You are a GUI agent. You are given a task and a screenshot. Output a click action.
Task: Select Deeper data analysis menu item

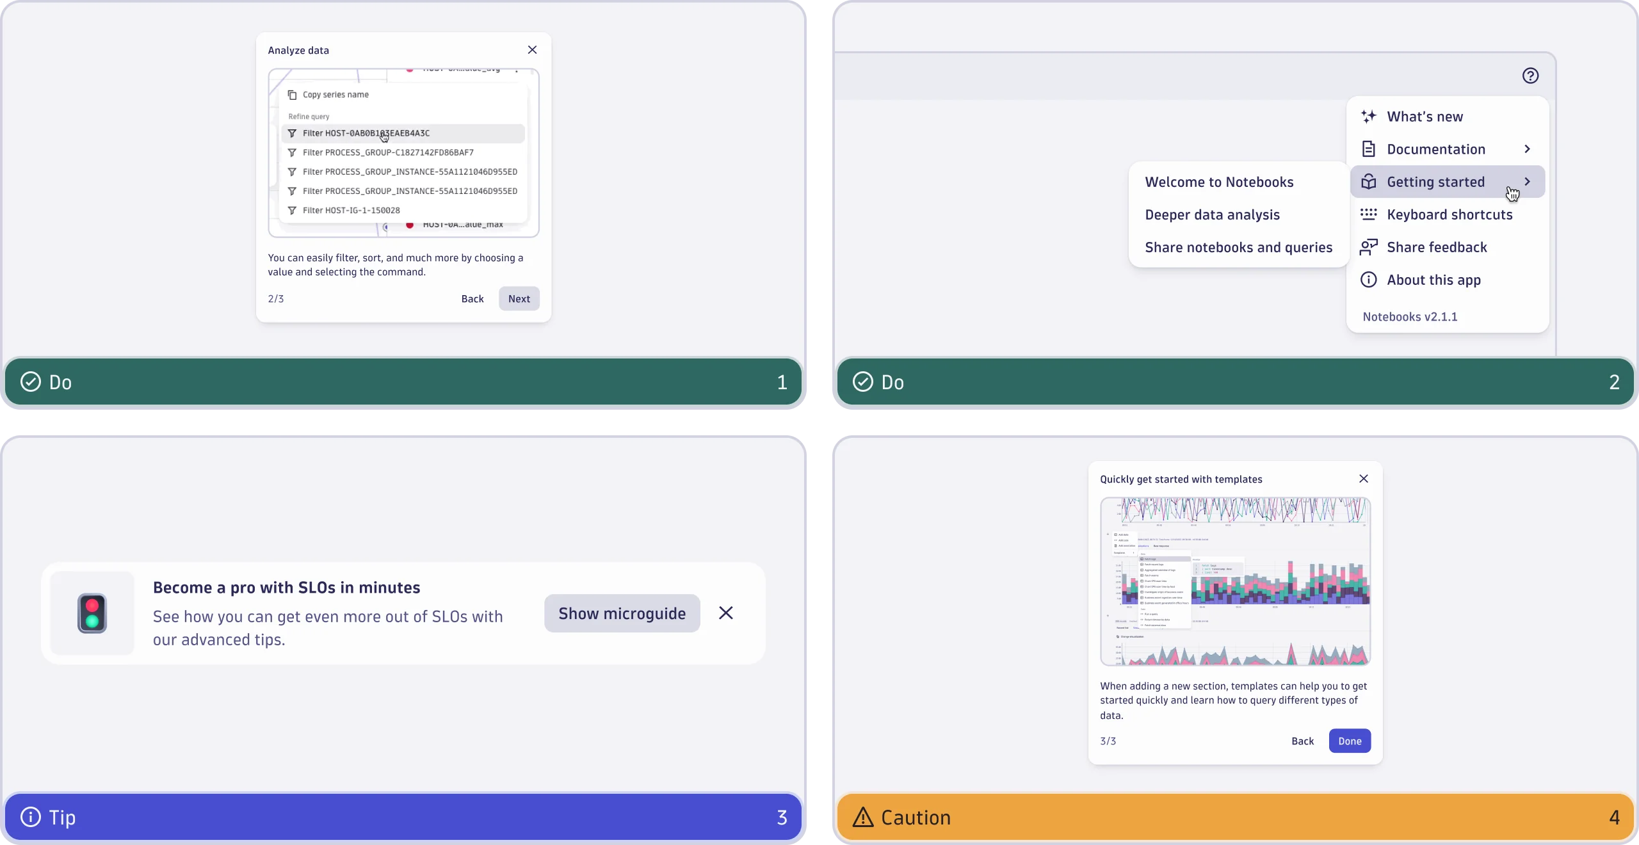pyautogui.click(x=1211, y=213)
